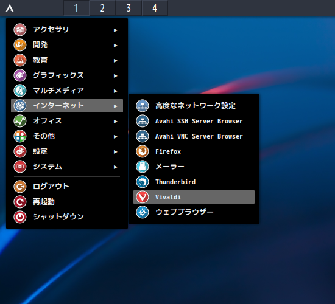Switch to workspace 4
Image resolution: width=335 pixels, height=304 pixels.
[155, 8]
